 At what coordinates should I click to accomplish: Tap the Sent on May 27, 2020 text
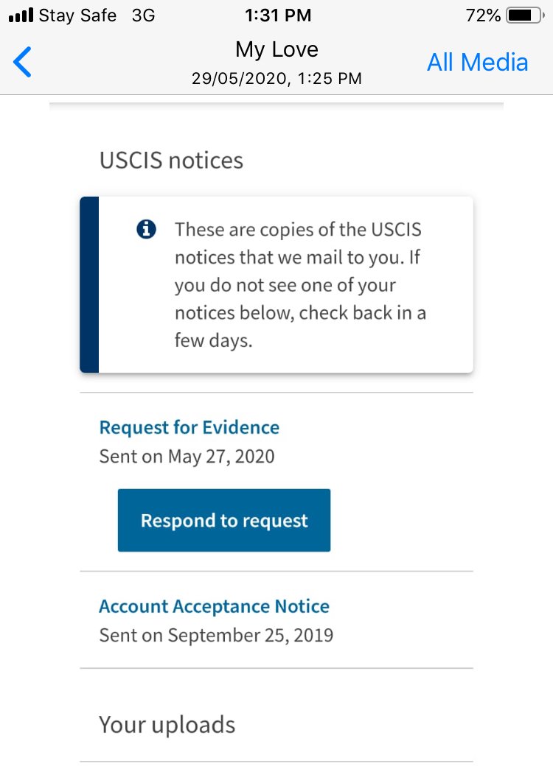(x=187, y=457)
